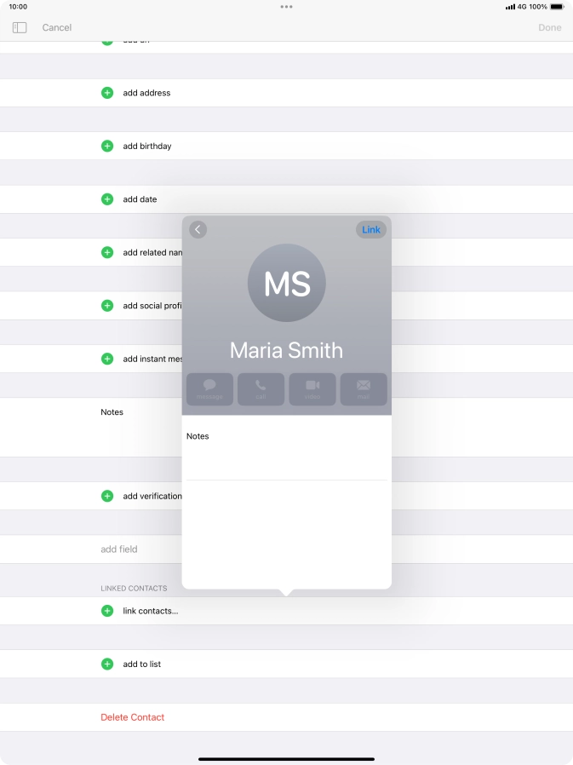Tap the MS contact avatar
Screen dimensions: 573x765
pos(287,284)
